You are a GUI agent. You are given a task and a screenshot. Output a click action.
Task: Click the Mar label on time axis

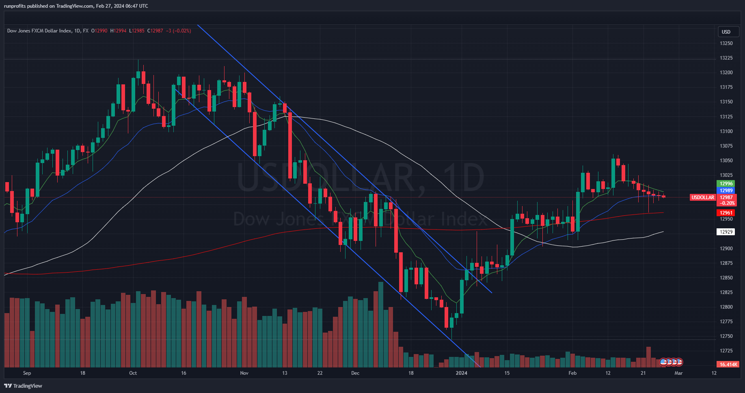tap(678, 373)
